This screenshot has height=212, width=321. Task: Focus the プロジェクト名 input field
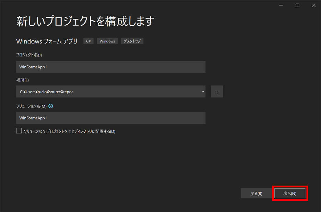[x=111, y=67]
